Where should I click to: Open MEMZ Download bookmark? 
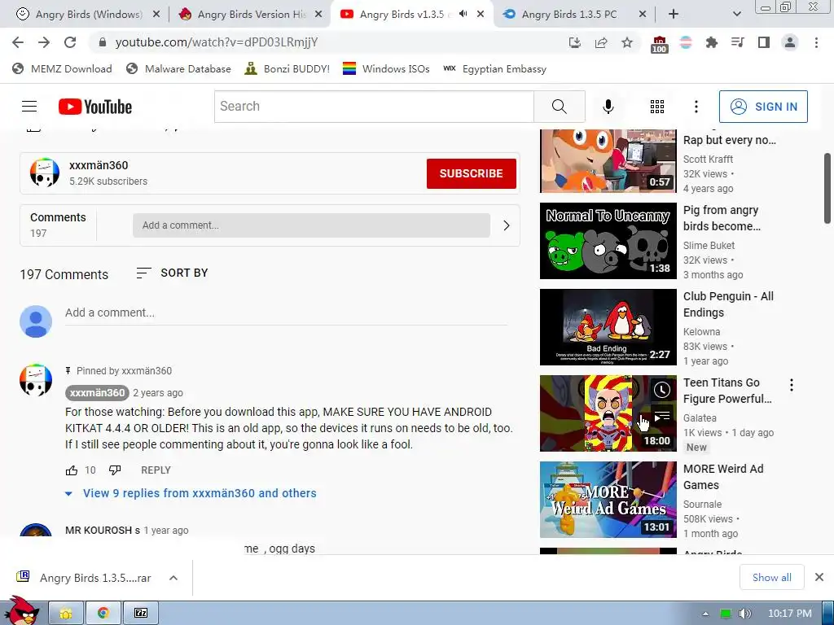(x=62, y=68)
